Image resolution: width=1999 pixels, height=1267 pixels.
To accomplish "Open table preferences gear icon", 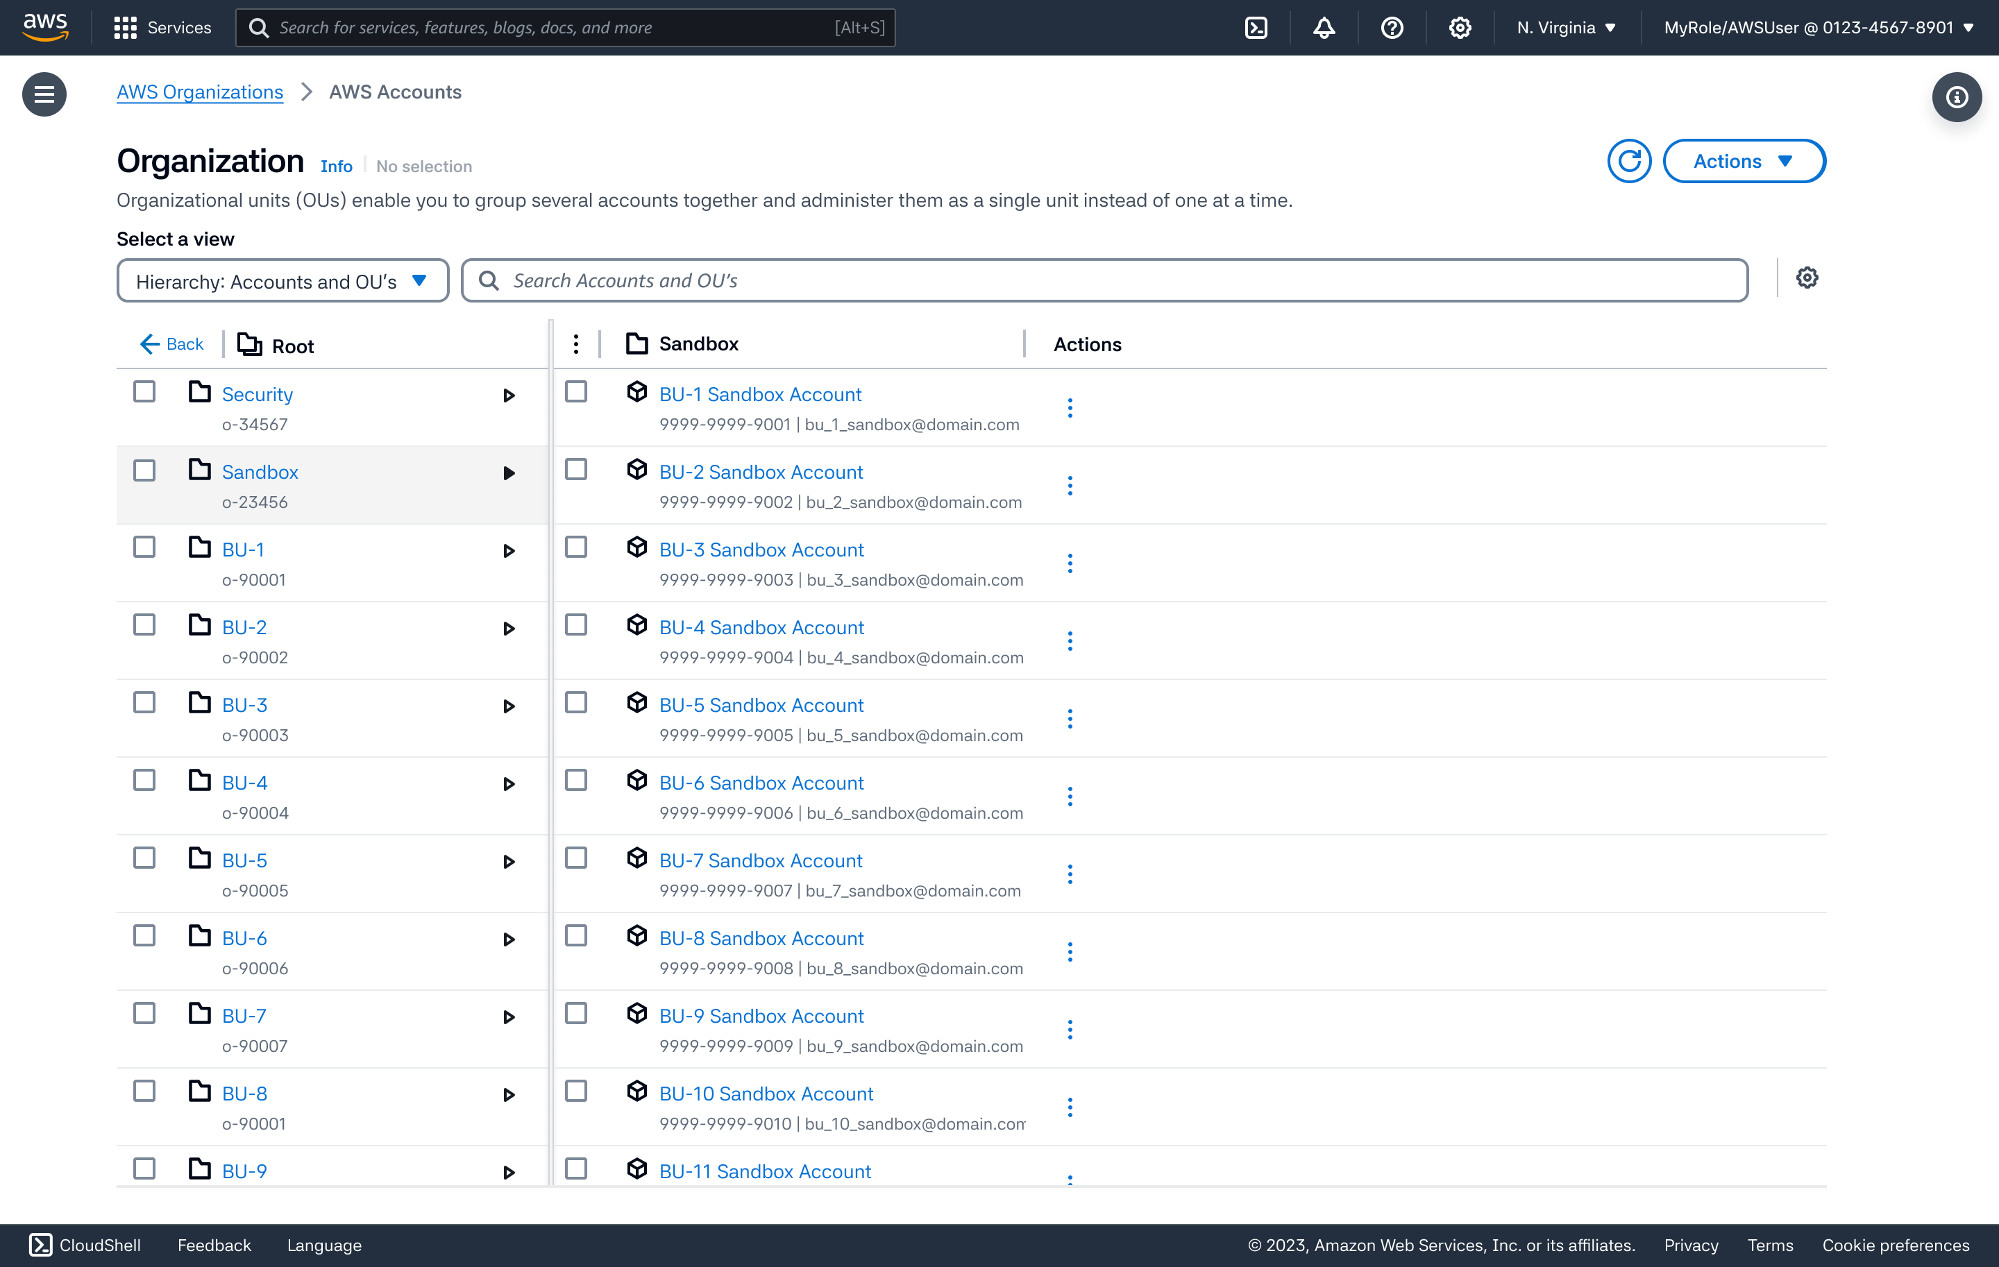I will [1807, 278].
